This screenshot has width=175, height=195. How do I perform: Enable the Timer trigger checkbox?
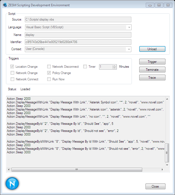point(85,67)
